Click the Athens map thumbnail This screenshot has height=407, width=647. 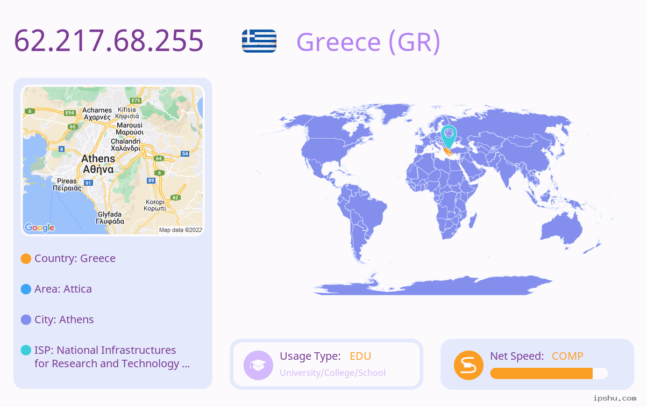pos(113,161)
